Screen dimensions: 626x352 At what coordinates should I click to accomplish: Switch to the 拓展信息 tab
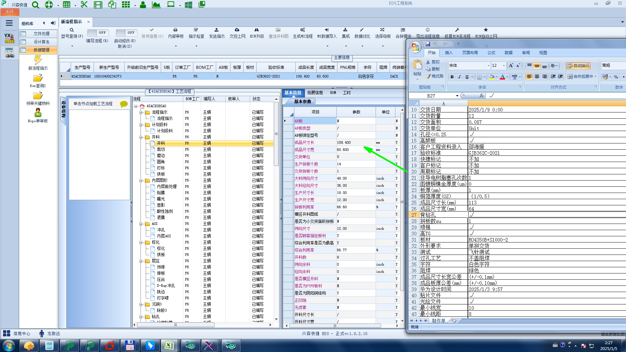click(x=315, y=93)
